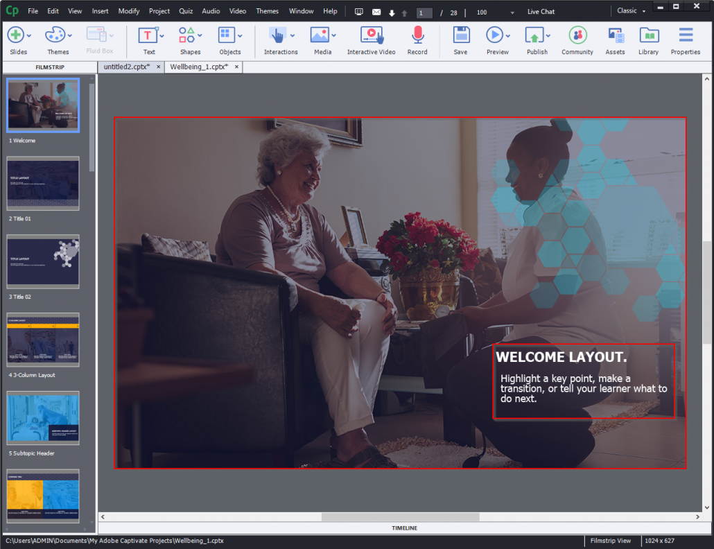Open the Modify menu
The image size is (714, 549).
tap(128, 11)
